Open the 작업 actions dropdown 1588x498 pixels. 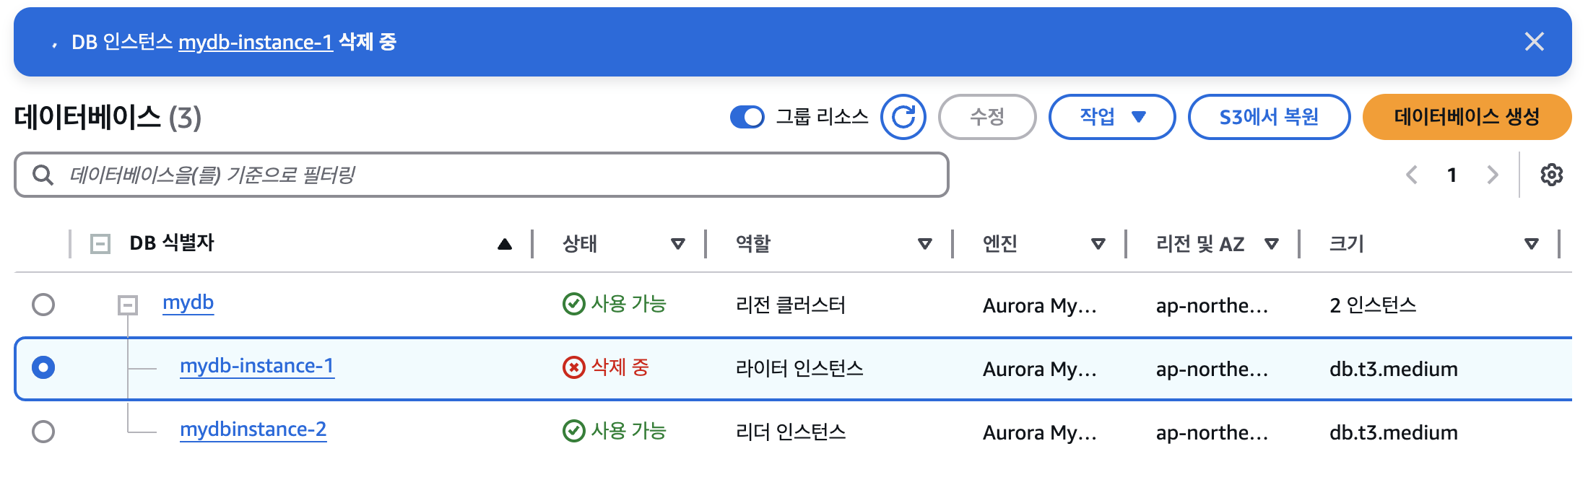pos(1112,117)
